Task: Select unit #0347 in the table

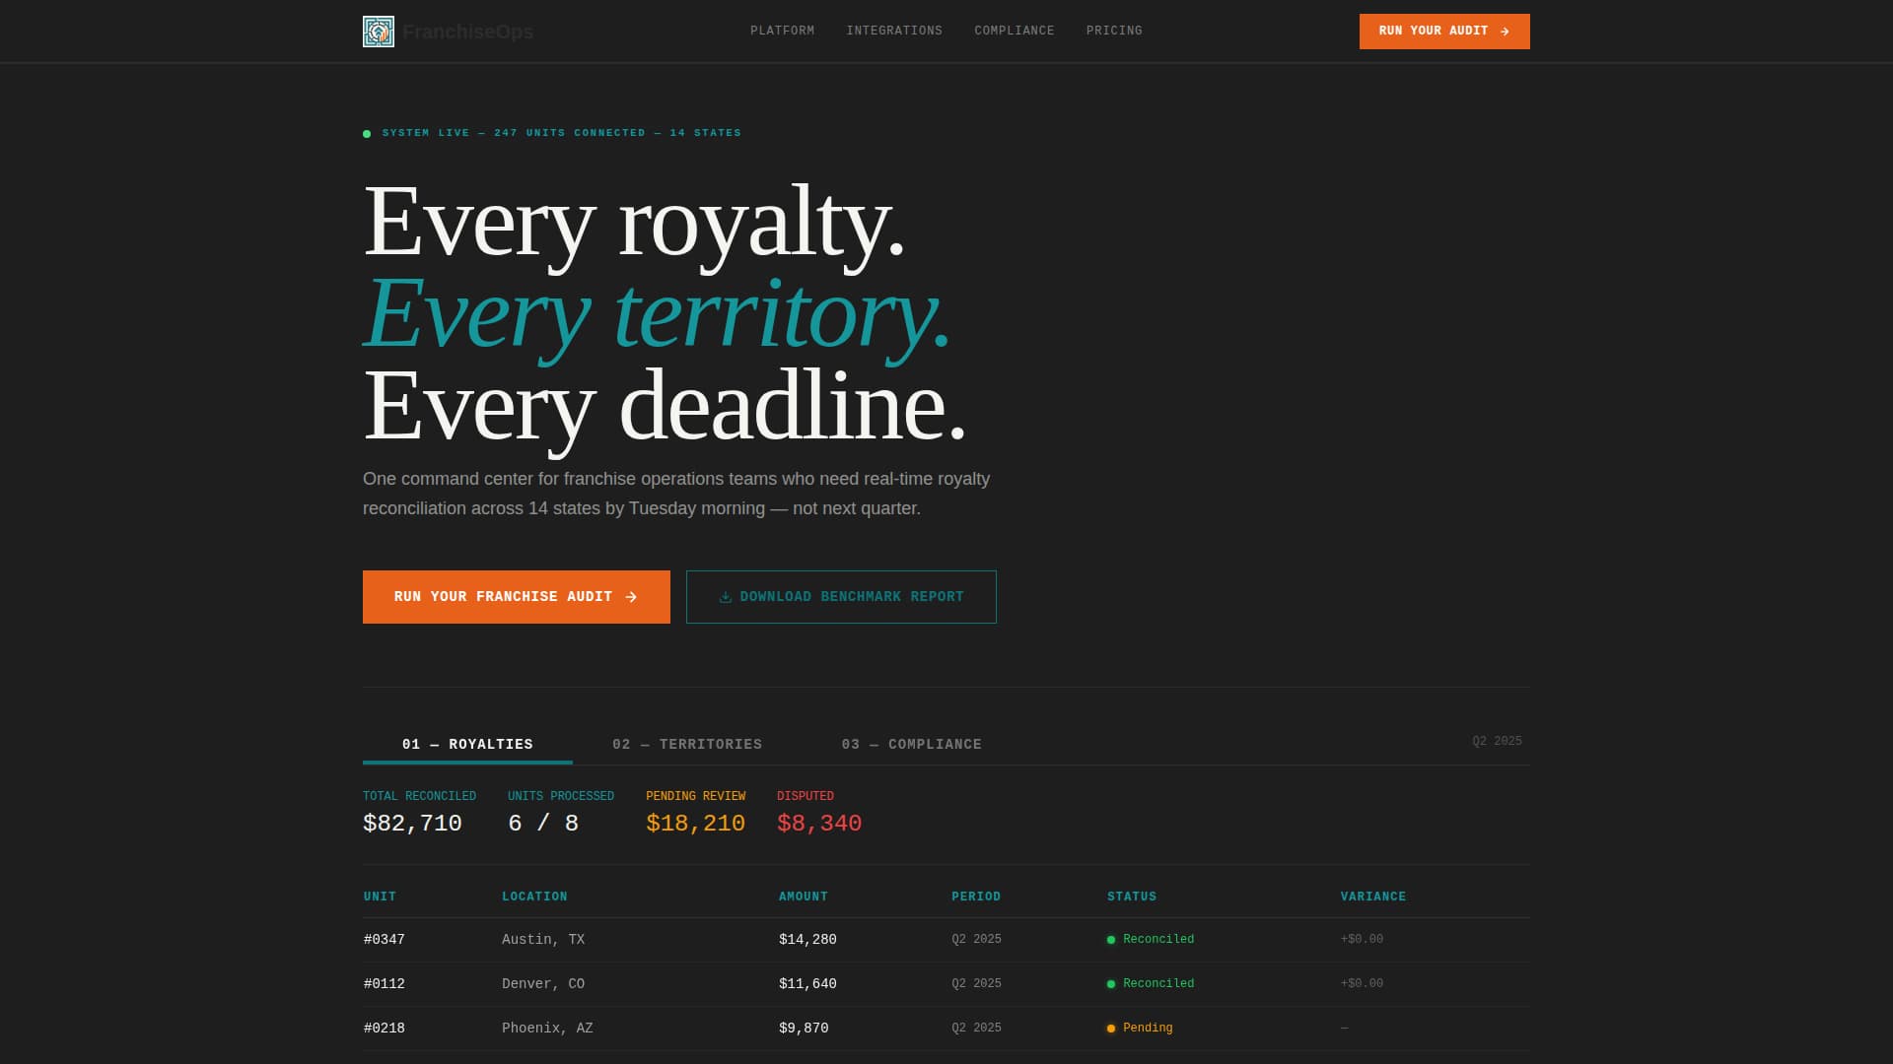Action: tap(385, 940)
